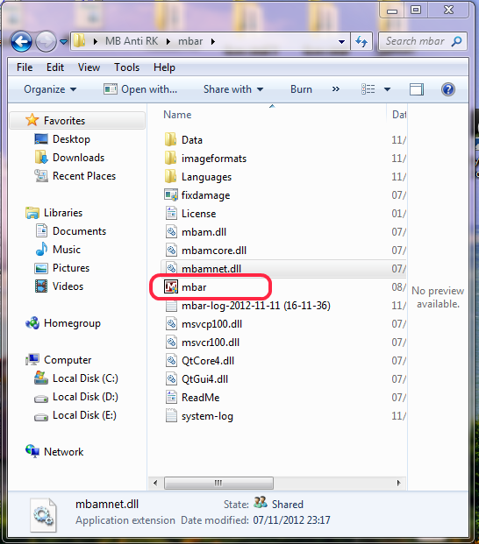The width and height of the screenshot is (479, 544).
Task: Open Desktop in Favorites
Action: (x=71, y=139)
